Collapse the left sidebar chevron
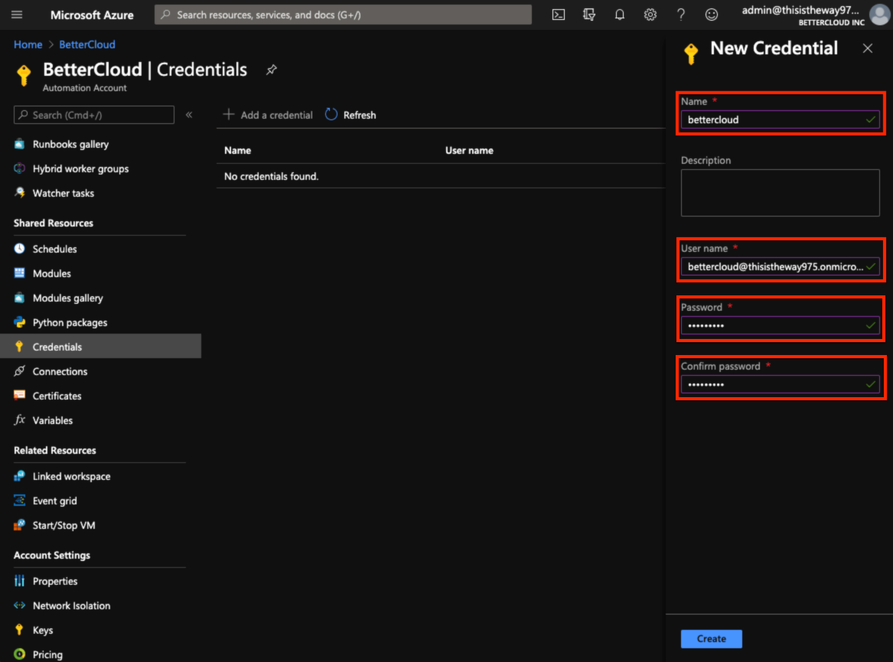The width and height of the screenshot is (893, 662). [189, 115]
